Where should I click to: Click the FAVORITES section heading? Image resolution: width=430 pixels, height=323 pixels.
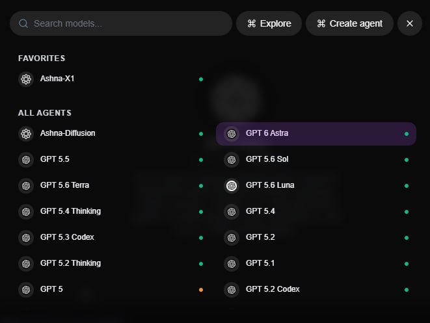42,58
